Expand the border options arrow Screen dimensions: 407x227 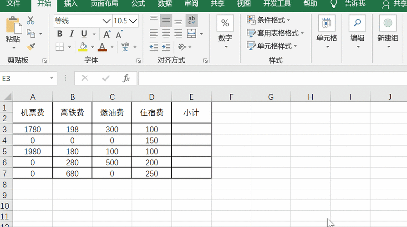point(70,47)
